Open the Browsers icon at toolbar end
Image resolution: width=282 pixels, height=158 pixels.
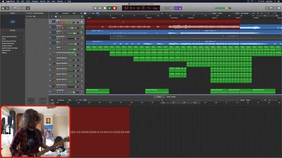[x=279, y=8]
